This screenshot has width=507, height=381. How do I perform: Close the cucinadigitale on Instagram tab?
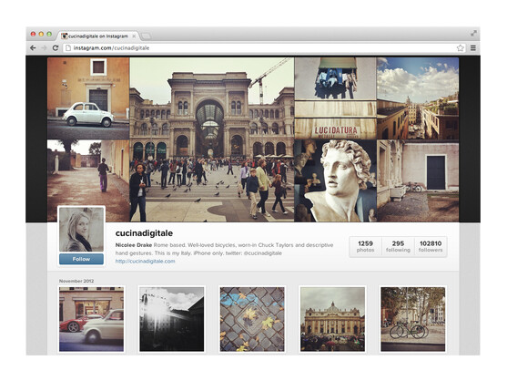coord(134,36)
